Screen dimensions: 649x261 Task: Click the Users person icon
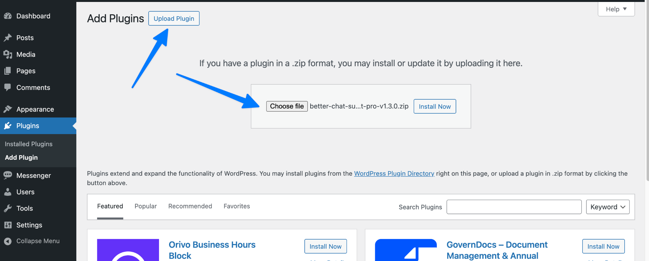(8, 192)
